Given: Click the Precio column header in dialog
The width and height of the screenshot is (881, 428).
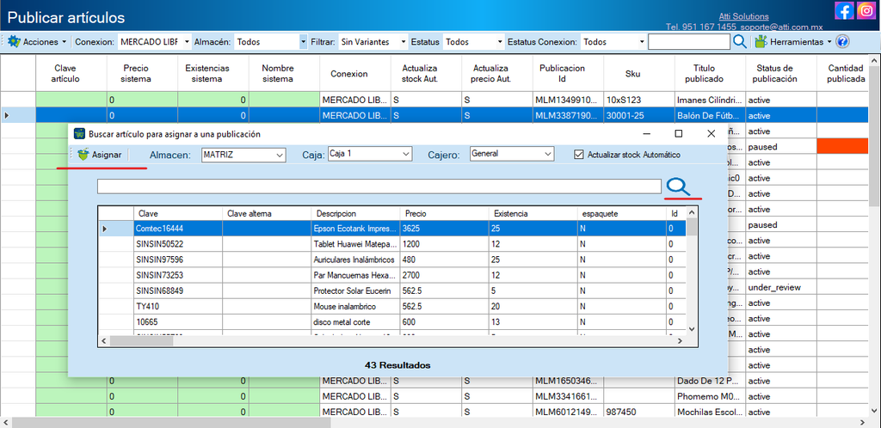Looking at the screenshot, I should 445,213.
